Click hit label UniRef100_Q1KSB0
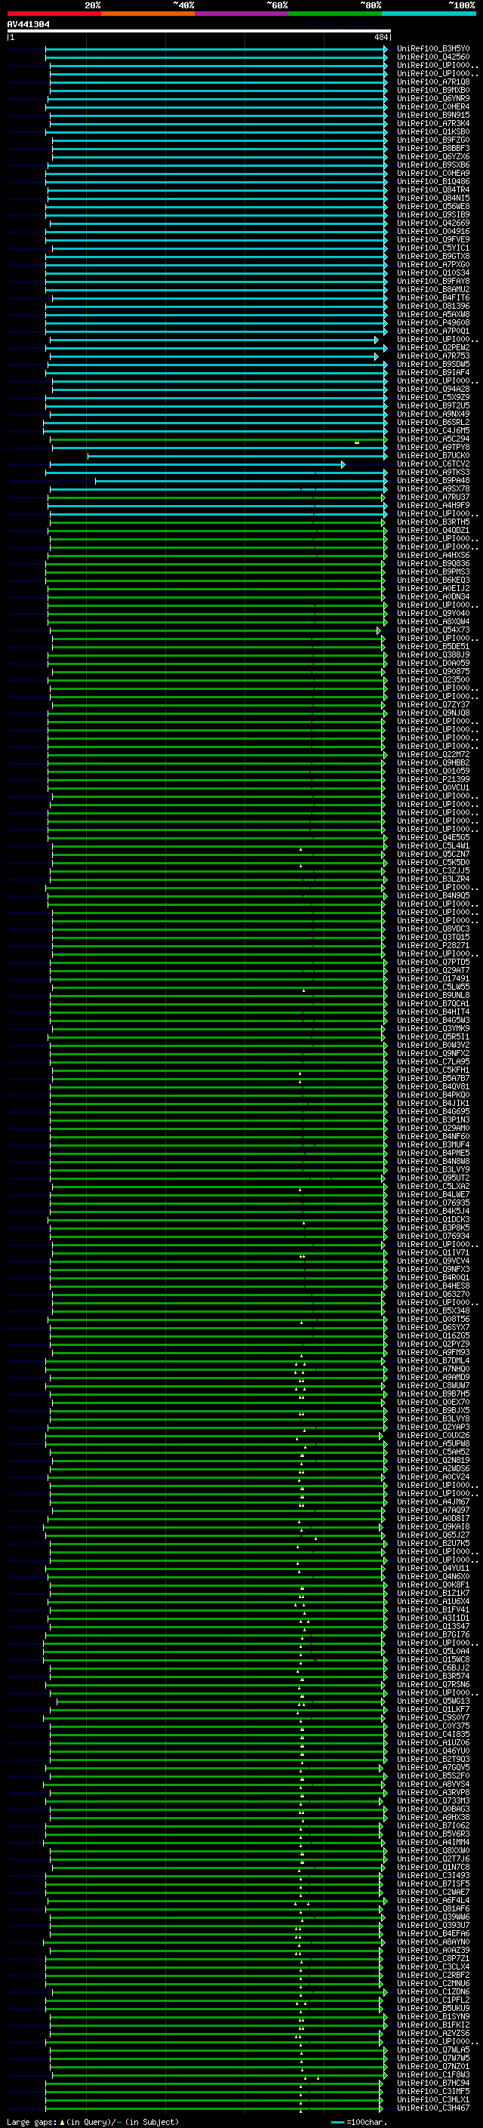This screenshot has width=483, height=2128. click(432, 131)
